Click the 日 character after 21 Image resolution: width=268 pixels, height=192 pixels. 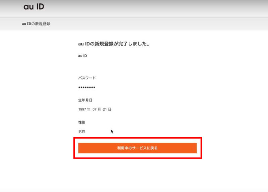pyautogui.click(x=110, y=110)
